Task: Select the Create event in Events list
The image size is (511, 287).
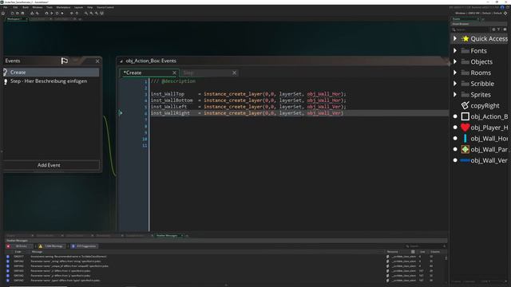Action: [x=51, y=73]
